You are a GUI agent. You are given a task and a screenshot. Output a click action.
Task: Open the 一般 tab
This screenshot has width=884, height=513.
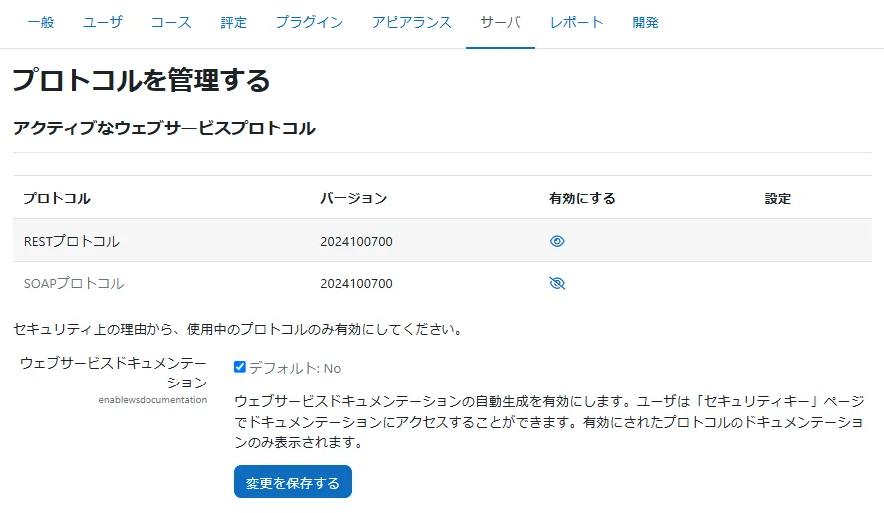click(x=41, y=23)
